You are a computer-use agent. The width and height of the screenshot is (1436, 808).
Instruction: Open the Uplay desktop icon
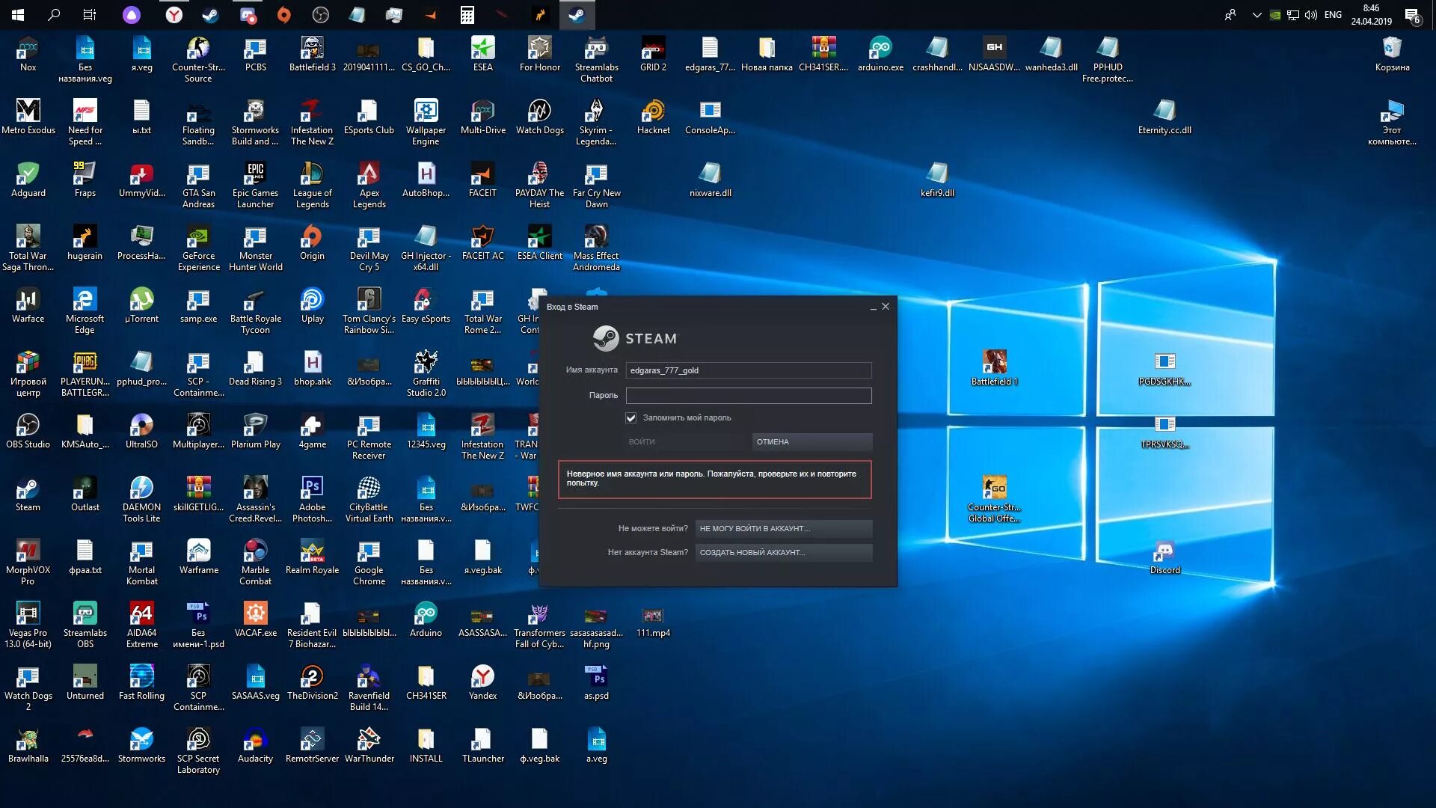312,305
